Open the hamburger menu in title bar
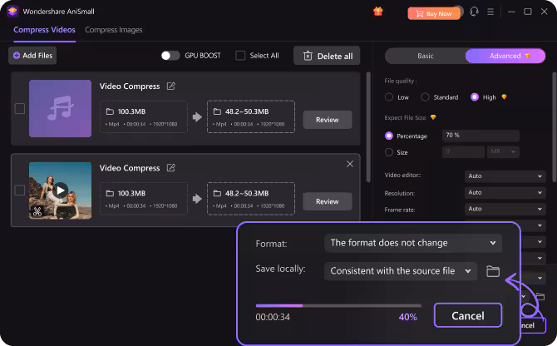 point(491,12)
